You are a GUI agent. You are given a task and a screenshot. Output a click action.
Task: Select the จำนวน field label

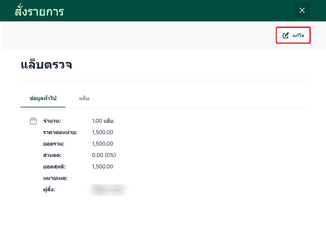coord(52,121)
